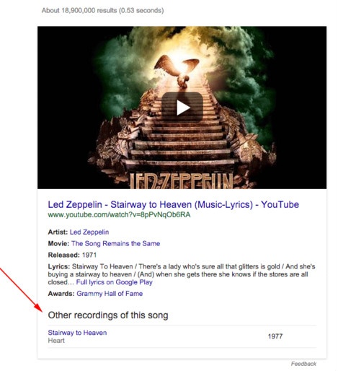Click the Awards label

(61, 294)
